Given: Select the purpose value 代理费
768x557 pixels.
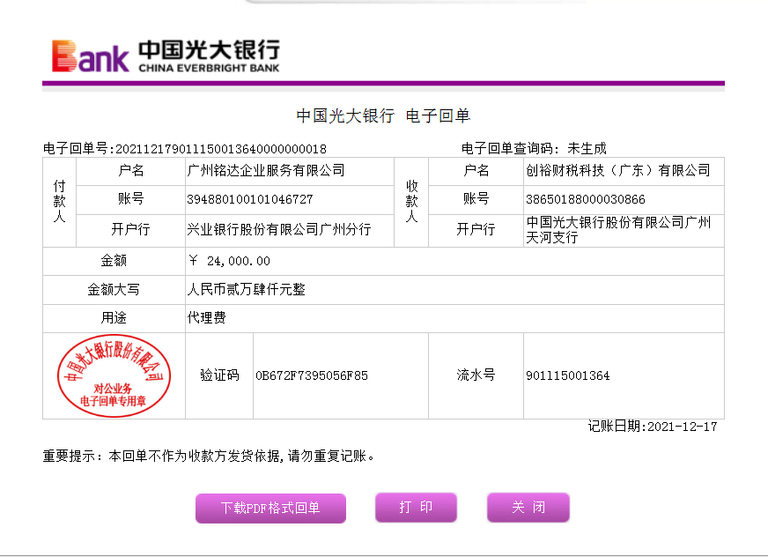Looking at the screenshot, I should point(206,318).
